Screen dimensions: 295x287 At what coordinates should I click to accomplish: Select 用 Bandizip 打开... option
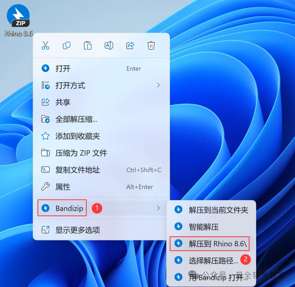point(211,277)
